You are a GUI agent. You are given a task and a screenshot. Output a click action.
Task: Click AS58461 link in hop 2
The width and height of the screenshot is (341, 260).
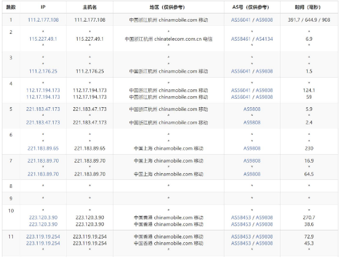[x=240, y=39]
